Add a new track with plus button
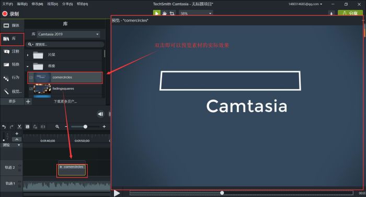Viewport: 366px width, 197px height. point(17,134)
